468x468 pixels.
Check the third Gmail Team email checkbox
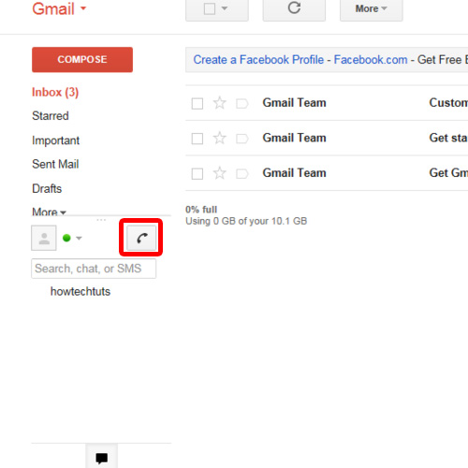(x=197, y=174)
